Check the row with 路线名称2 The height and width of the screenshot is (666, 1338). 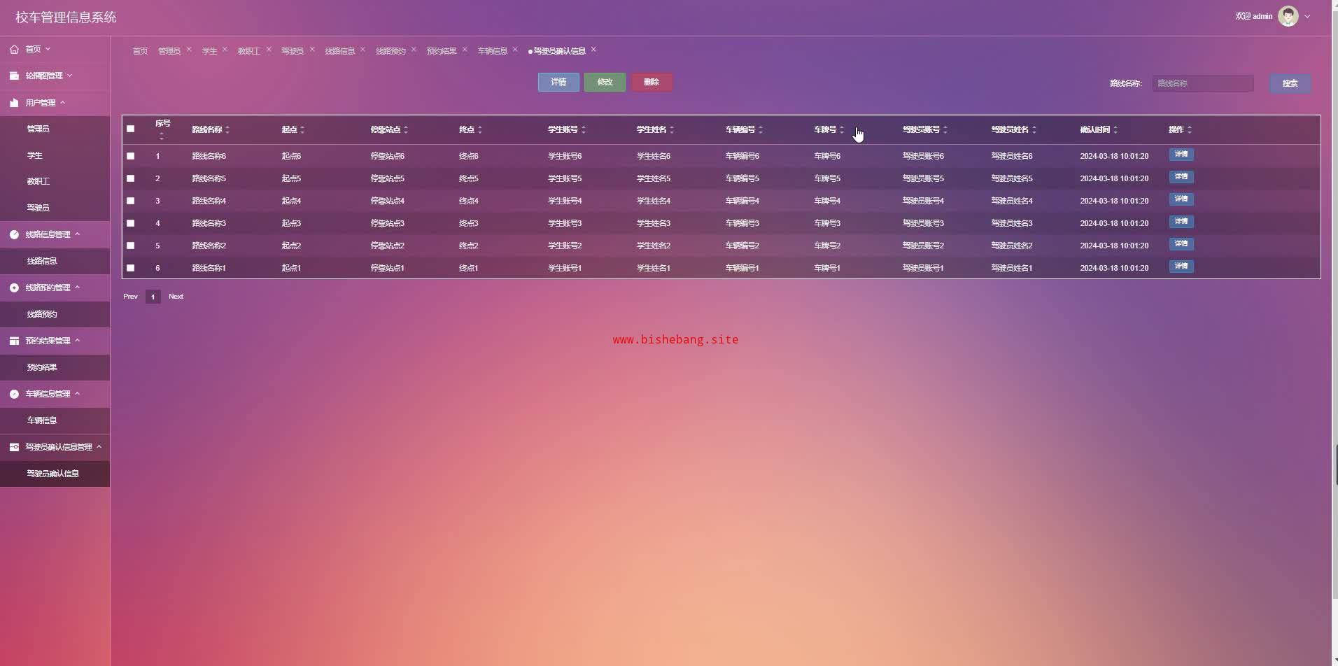point(130,246)
